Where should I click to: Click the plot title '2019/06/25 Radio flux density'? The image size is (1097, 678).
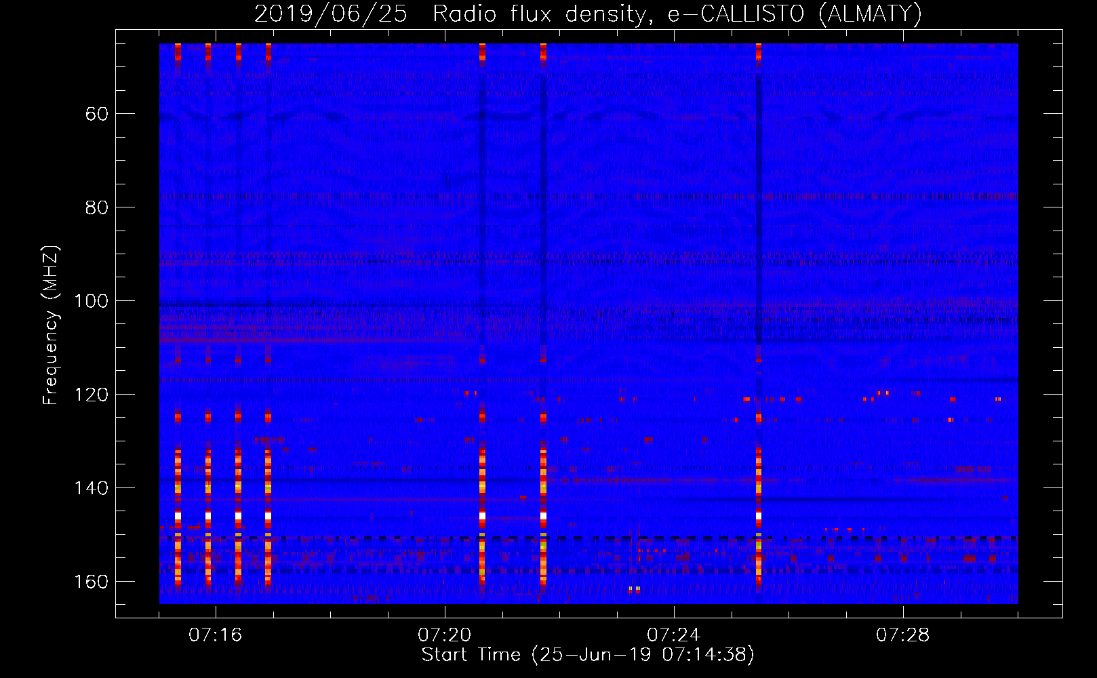click(x=588, y=14)
